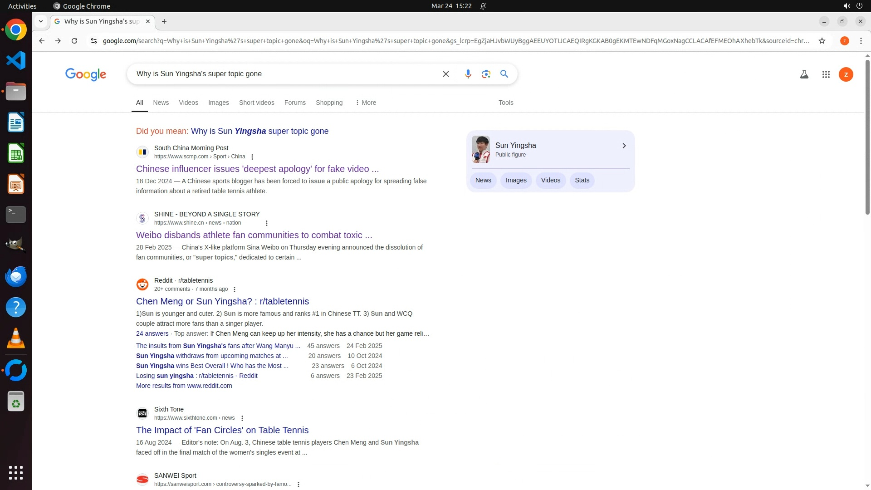Screen dimensions: 871x490
Task: Click the page vertical scrollbar
Action: coord(867,136)
